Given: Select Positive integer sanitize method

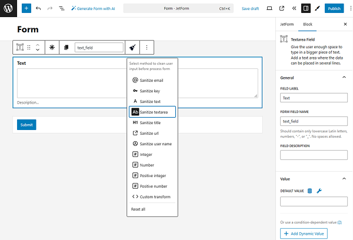Looking at the screenshot, I should 151,175.
